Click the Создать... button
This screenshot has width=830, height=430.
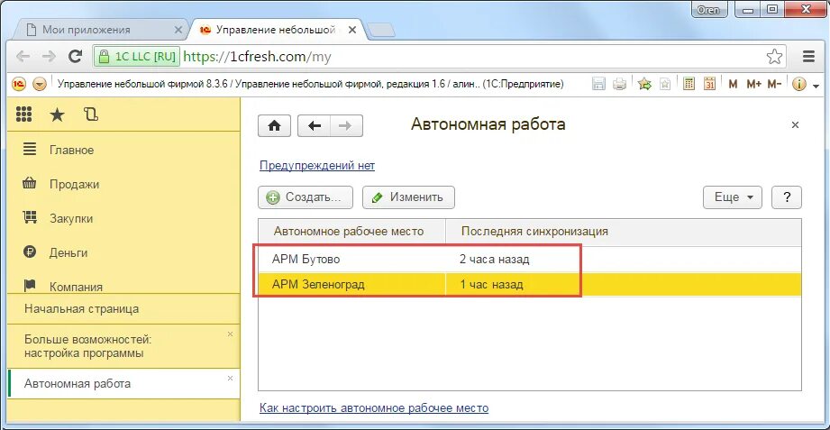[x=306, y=197]
